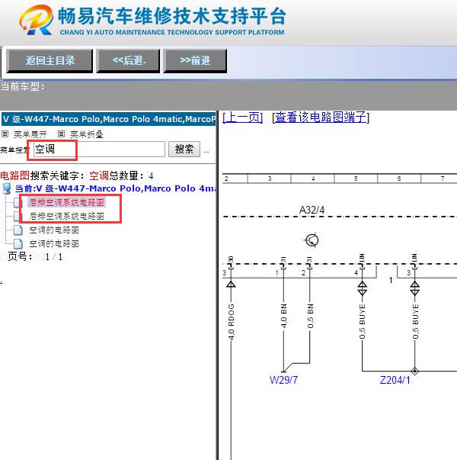
Task: Open the highlighted 后排空调系统电路图 entry
Action: [x=66, y=202]
